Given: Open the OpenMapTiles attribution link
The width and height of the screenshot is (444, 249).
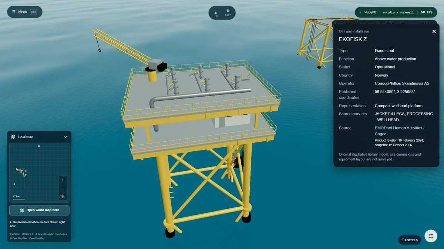Looking at the screenshot, I should [18, 238].
